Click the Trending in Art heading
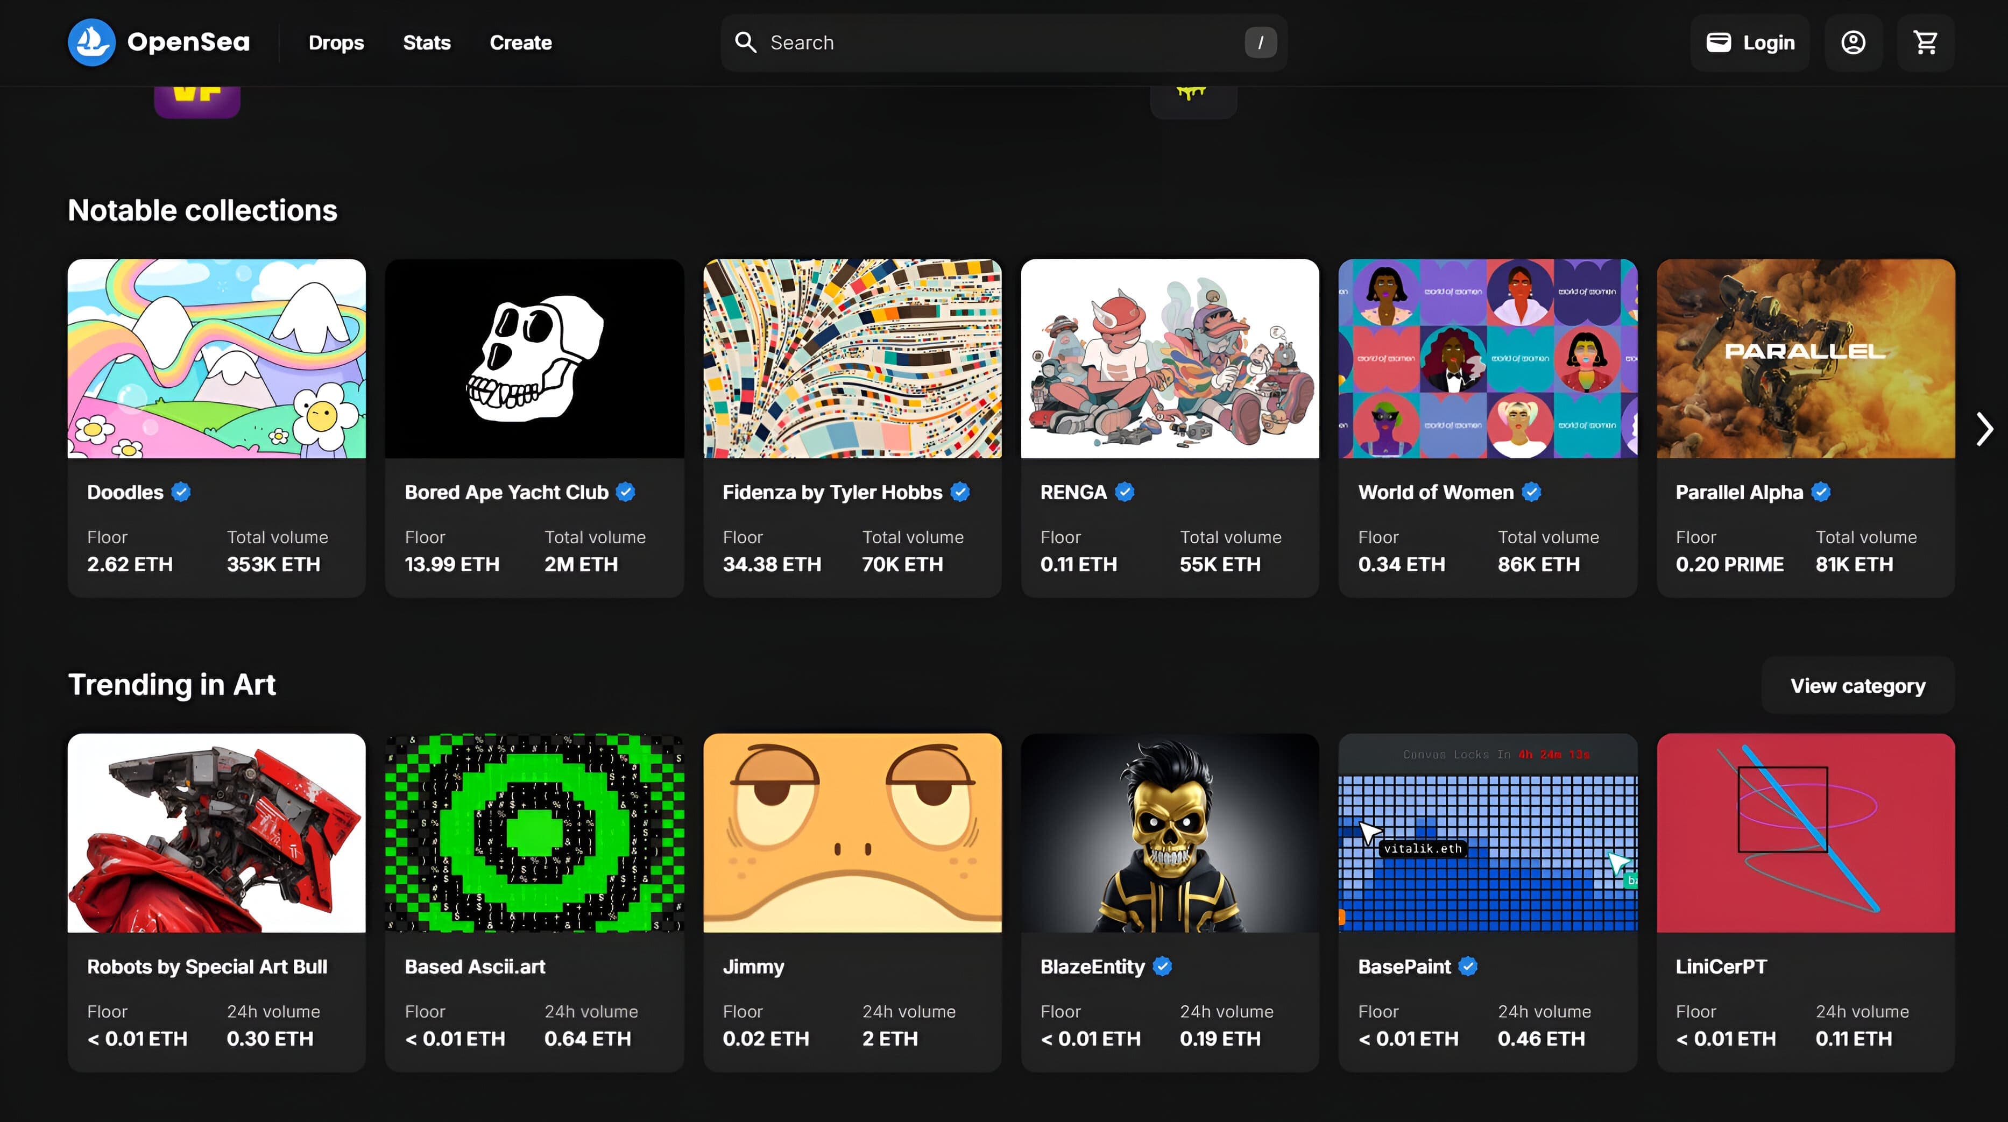 point(172,685)
